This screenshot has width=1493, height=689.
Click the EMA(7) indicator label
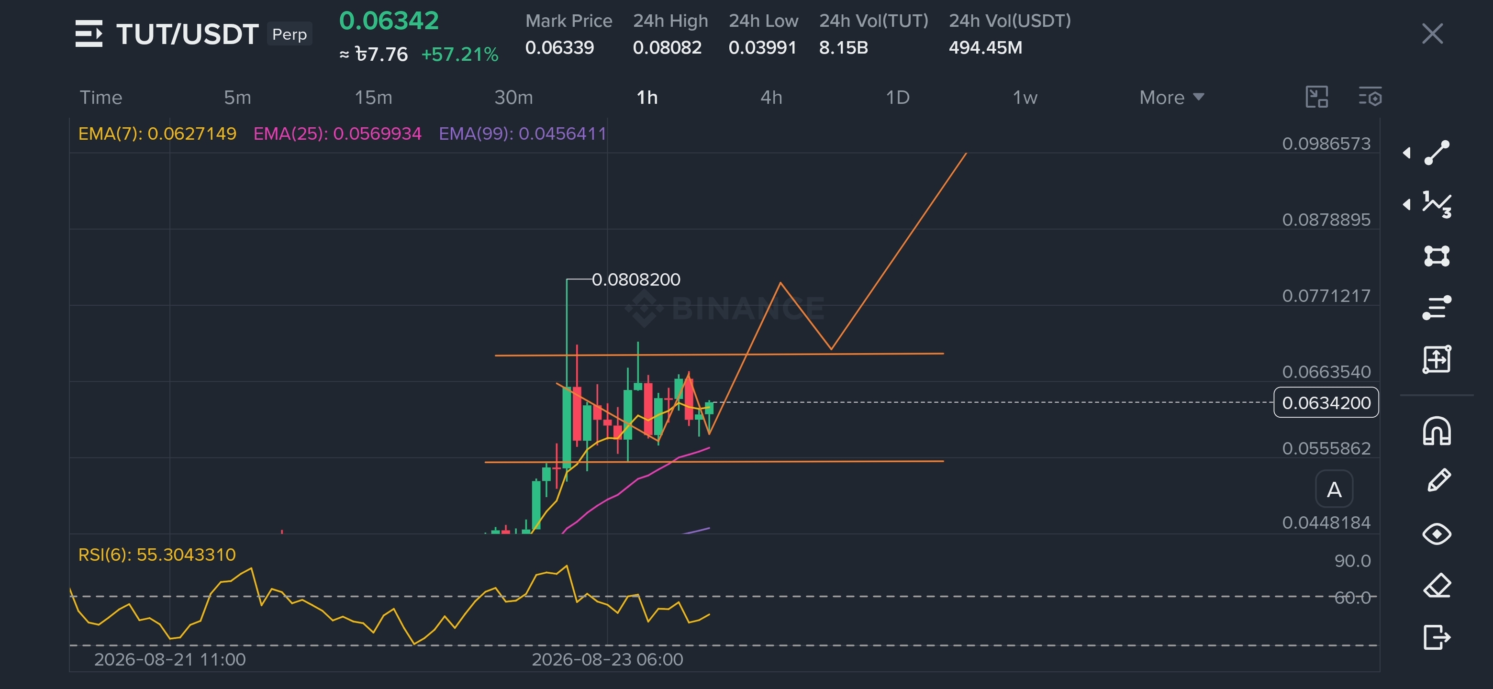pyautogui.click(x=157, y=134)
